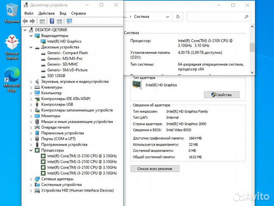Click the search magnifier in System window
Image resolution: width=274 pixels, height=206 pixels.
pyautogui.click(x=247, y=17)
